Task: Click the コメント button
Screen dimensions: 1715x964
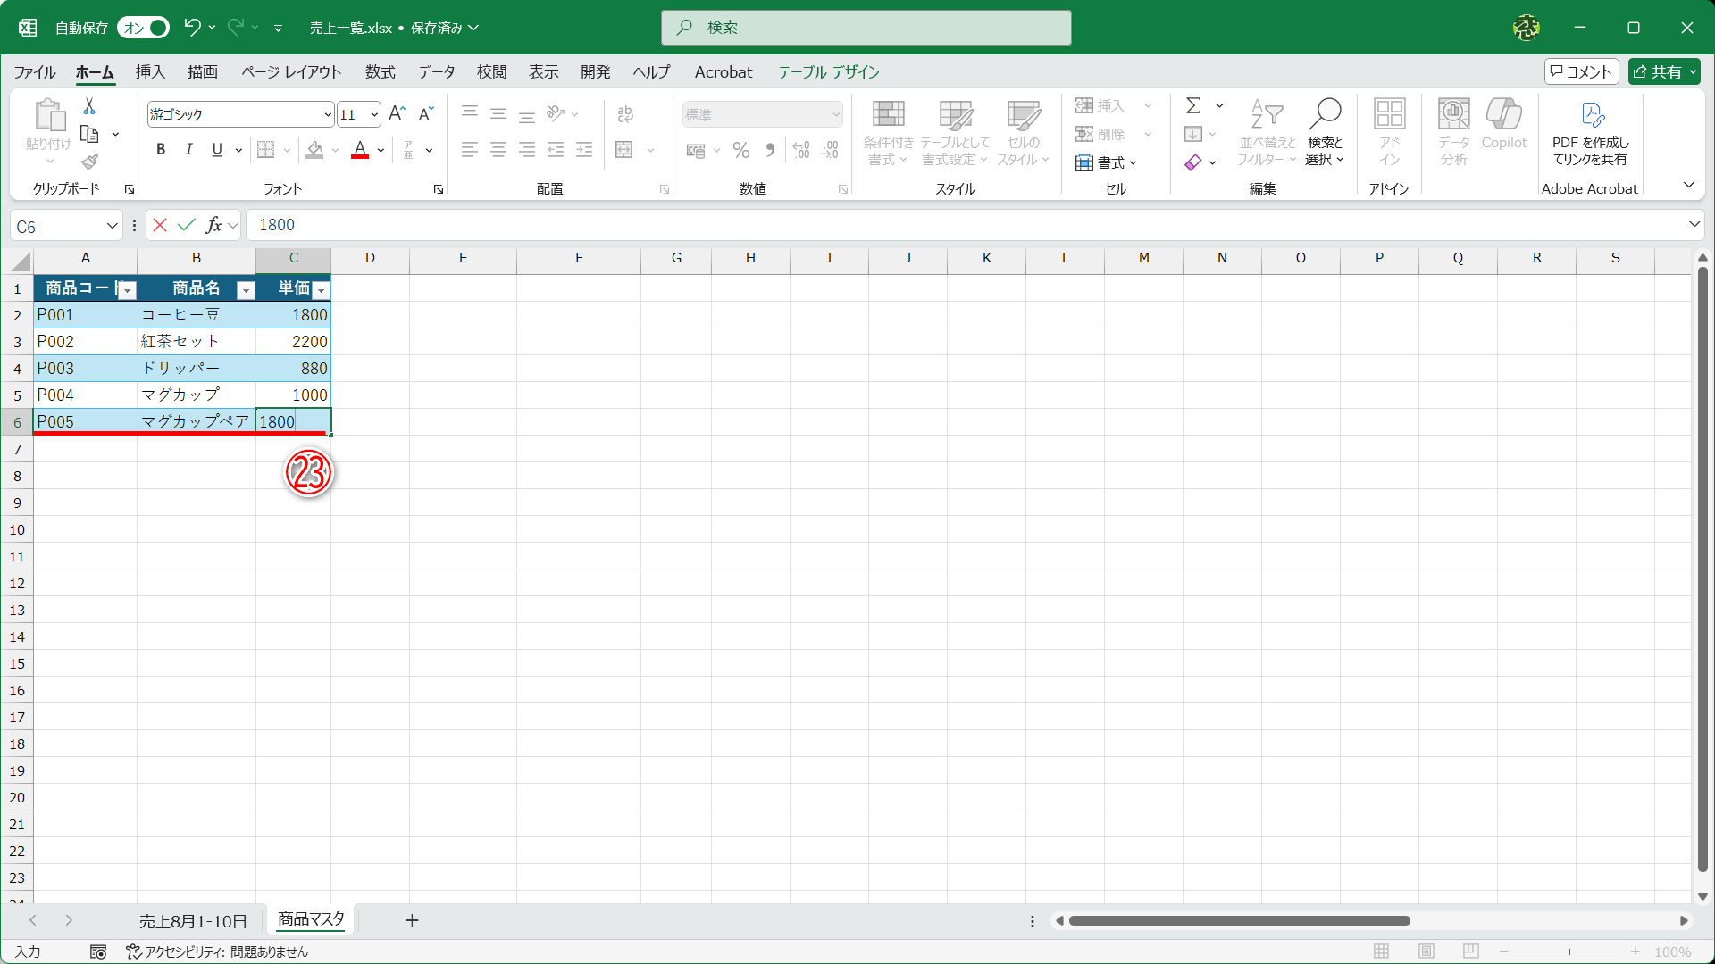Action: [x=1581, y=72]
